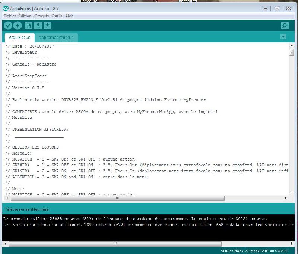Click editor vertical scrollbar down arrow

292,193
